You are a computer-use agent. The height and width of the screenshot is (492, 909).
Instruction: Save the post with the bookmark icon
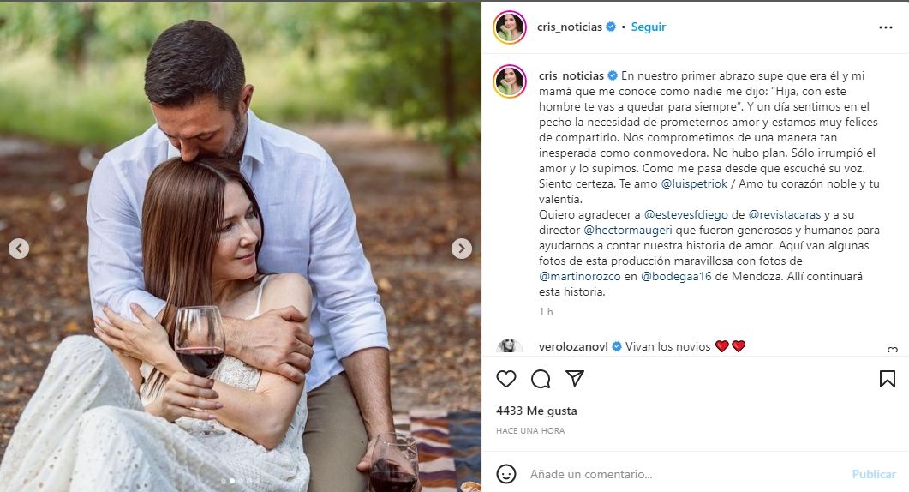click(887, 379)
